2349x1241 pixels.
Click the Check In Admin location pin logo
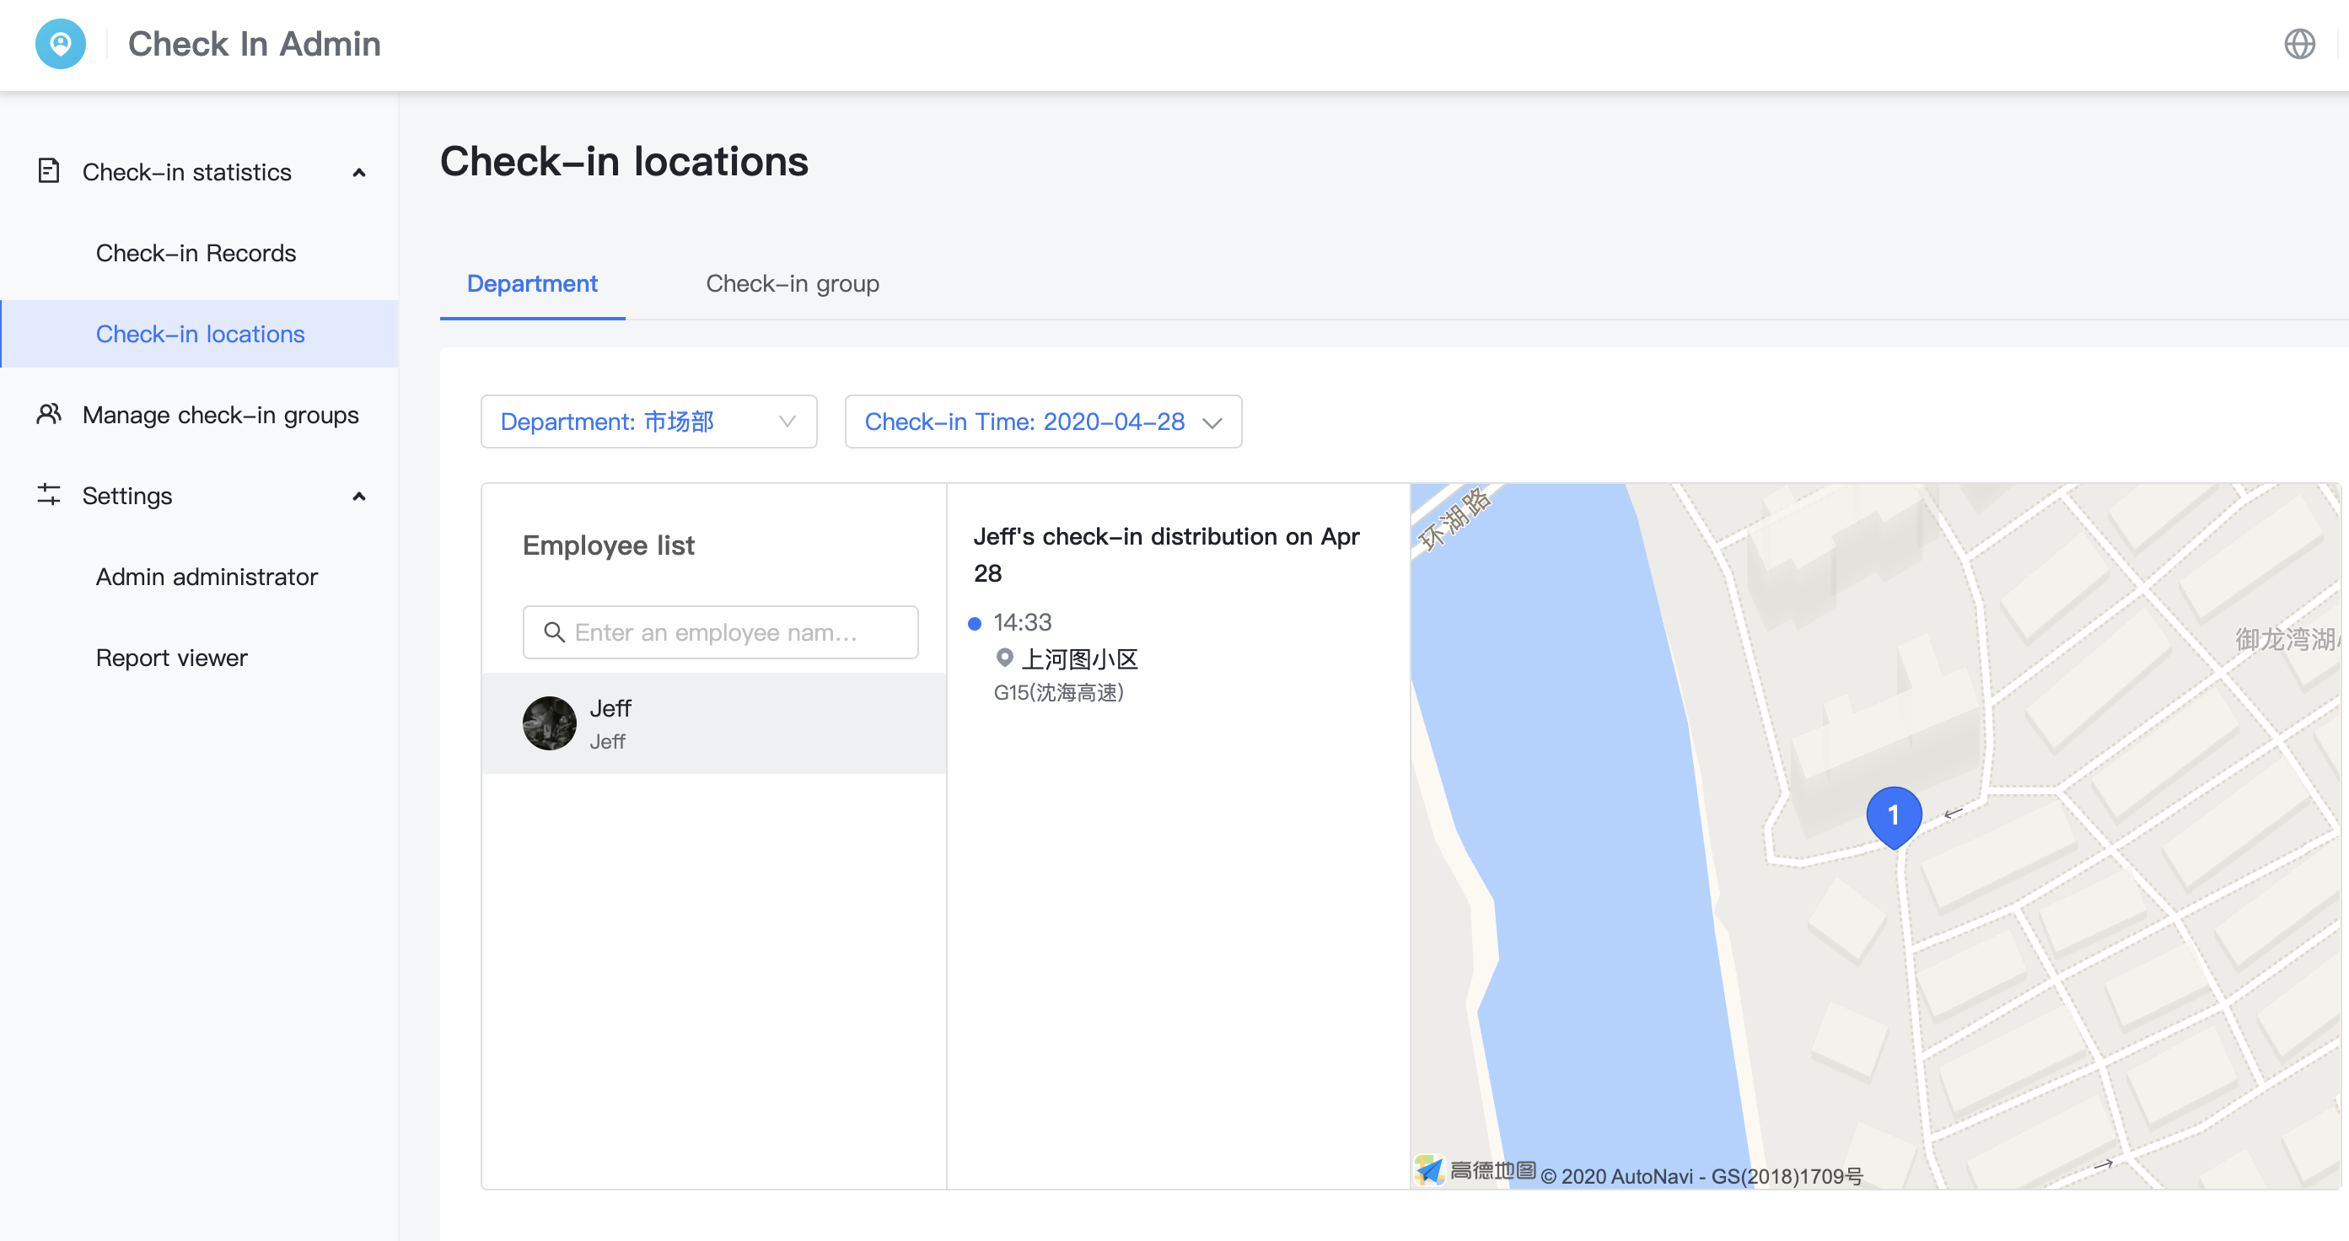60,43
